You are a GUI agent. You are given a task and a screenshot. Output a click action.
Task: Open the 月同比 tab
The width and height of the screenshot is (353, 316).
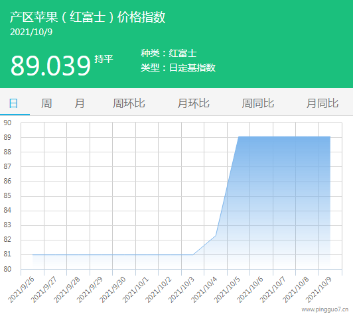[x=322, y=103]
